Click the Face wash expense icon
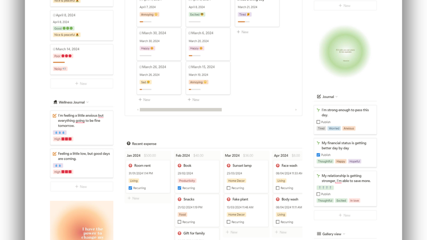 (x=277, y=165)
